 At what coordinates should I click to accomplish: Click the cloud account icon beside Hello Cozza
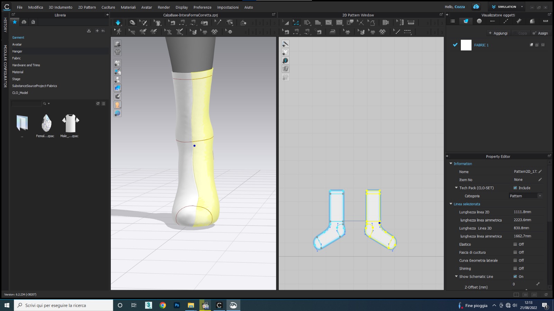[476, 7]
